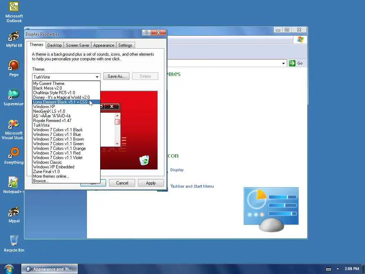This screenshot has height=274, width=365.
Task: Collapse the TurkVista theme combo box arrow
Action: click(x=97, y=77)
